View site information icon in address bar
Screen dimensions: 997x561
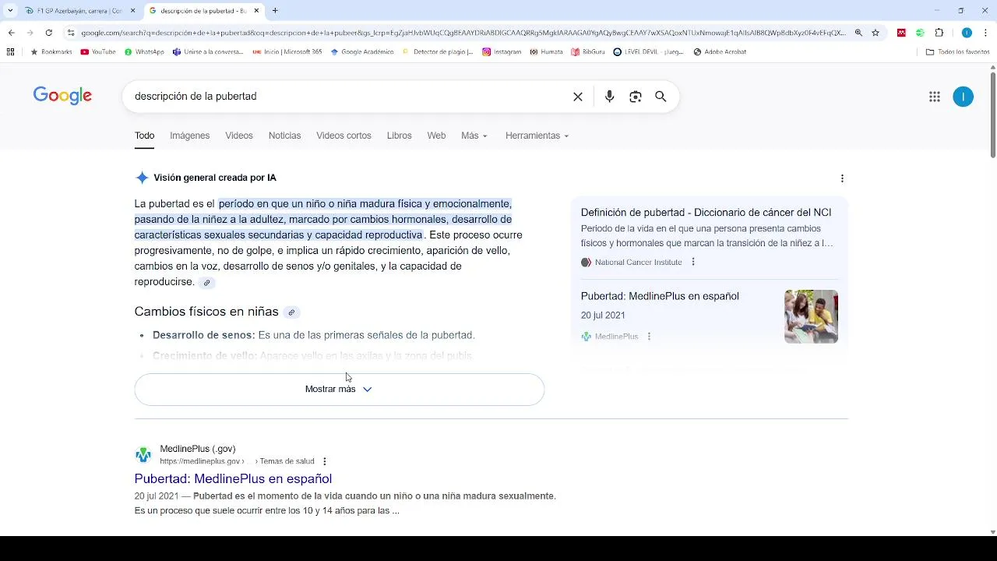71,33
